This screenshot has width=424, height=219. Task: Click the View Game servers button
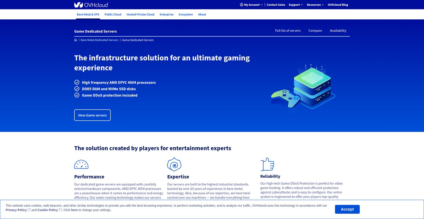tap(92, 115)
